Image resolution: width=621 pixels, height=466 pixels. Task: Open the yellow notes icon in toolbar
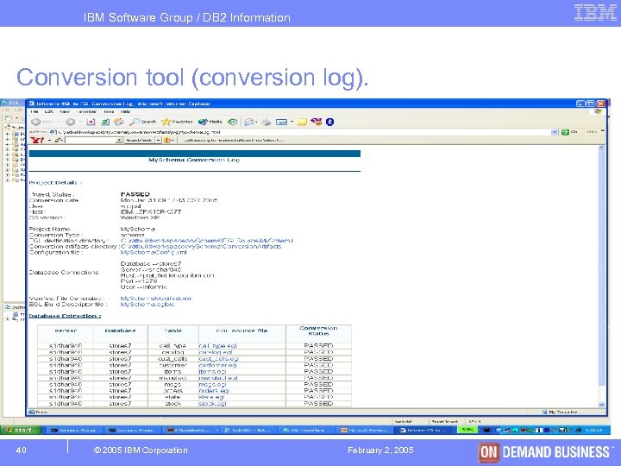[x=302, y=122]
